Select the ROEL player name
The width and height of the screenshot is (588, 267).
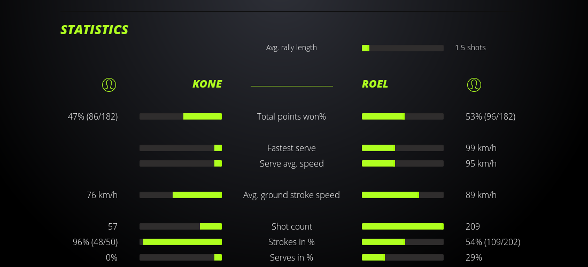coord(375,84)
